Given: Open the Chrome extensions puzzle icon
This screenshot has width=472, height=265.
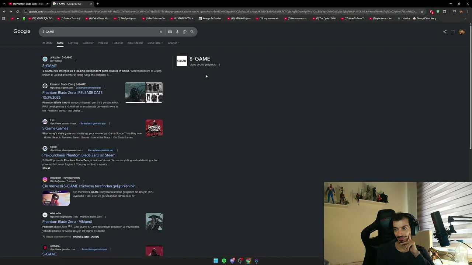Looking at the screenshot, I should (444, 11).
